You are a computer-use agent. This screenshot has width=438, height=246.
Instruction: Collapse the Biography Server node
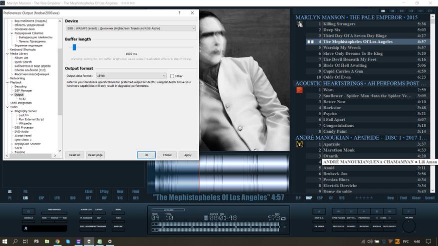pyautogui.click(x=11, y=111)
